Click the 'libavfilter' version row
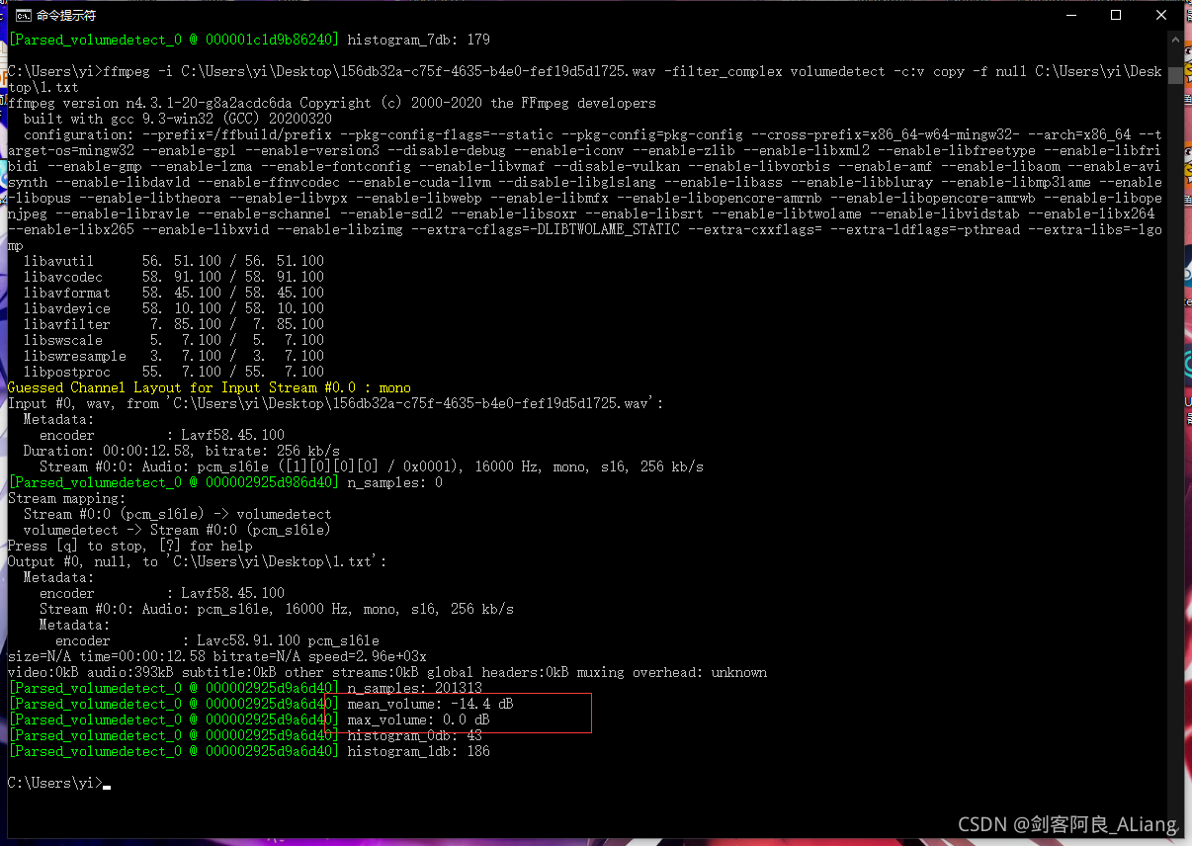This screenshot has height=846, width=1192. pyautogui.click(x=174, y=324)
